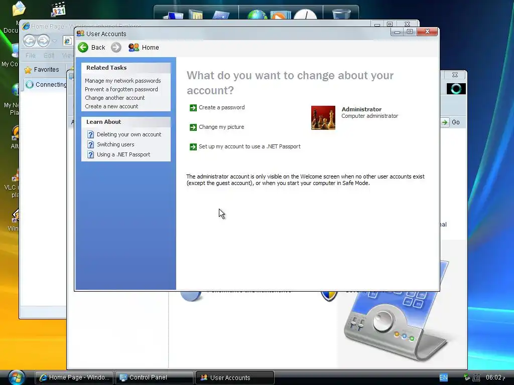Select Create a new account task

point(111,106)
